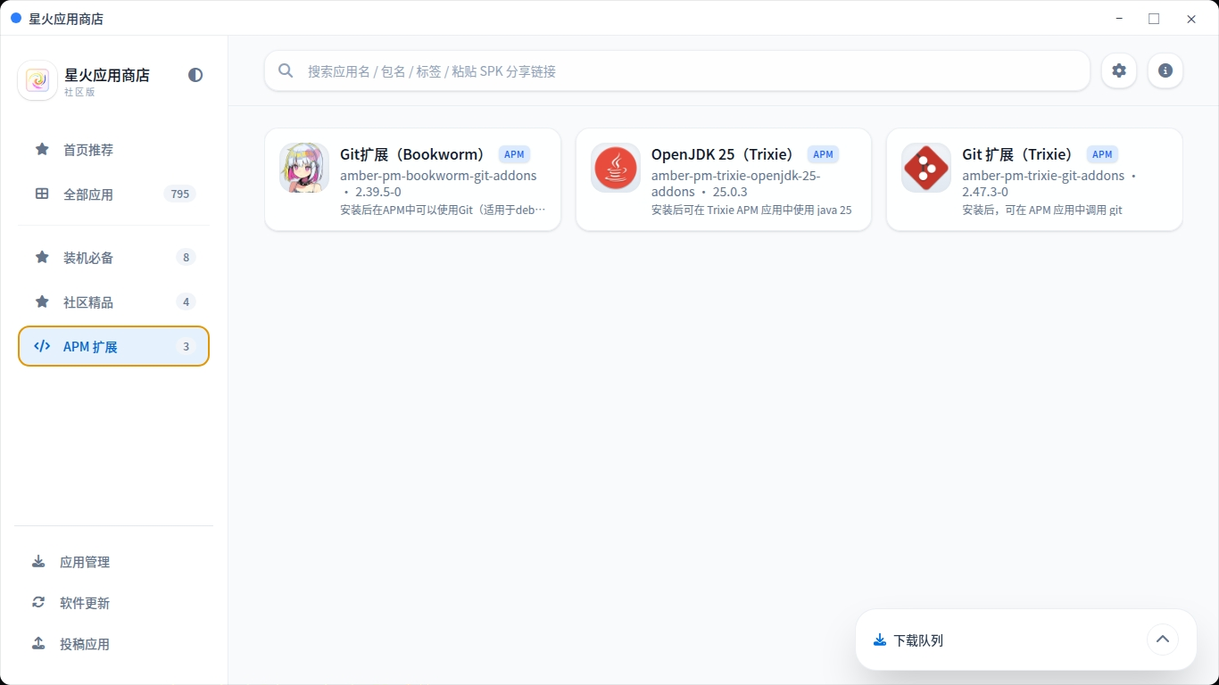
Task: Select APM 扩展 category
Action: coord(114,347)
